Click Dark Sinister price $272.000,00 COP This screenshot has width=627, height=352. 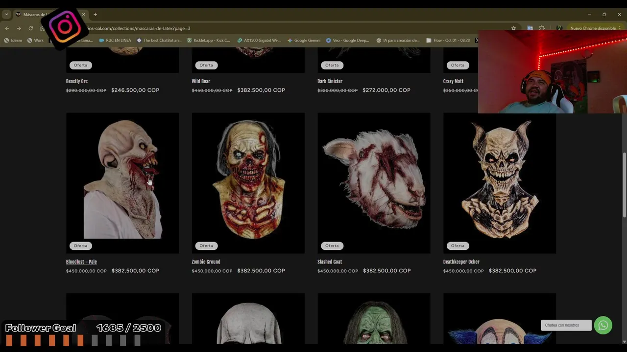(x=386, y=90)
